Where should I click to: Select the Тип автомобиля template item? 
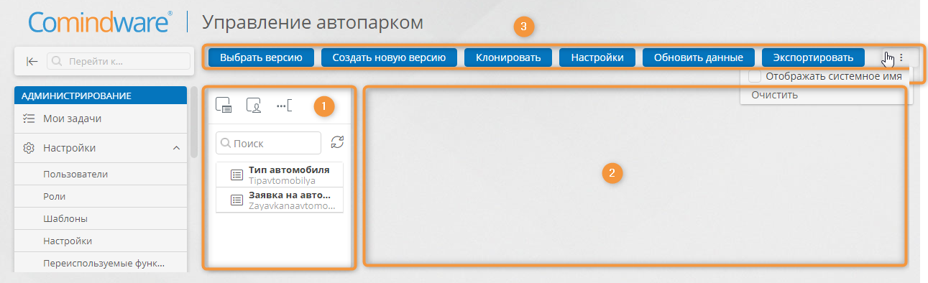(280, 175)
